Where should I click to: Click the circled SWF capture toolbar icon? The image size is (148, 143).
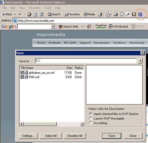[x=140, y=14]
